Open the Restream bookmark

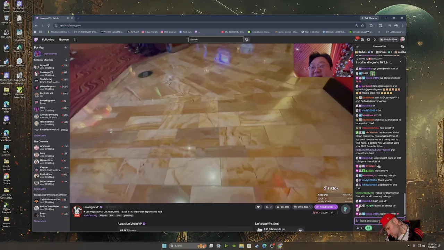click(x=185, y=32)
